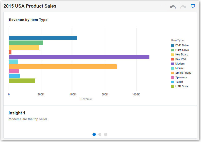Select Key Board legend swatch

tap(173, 55)
